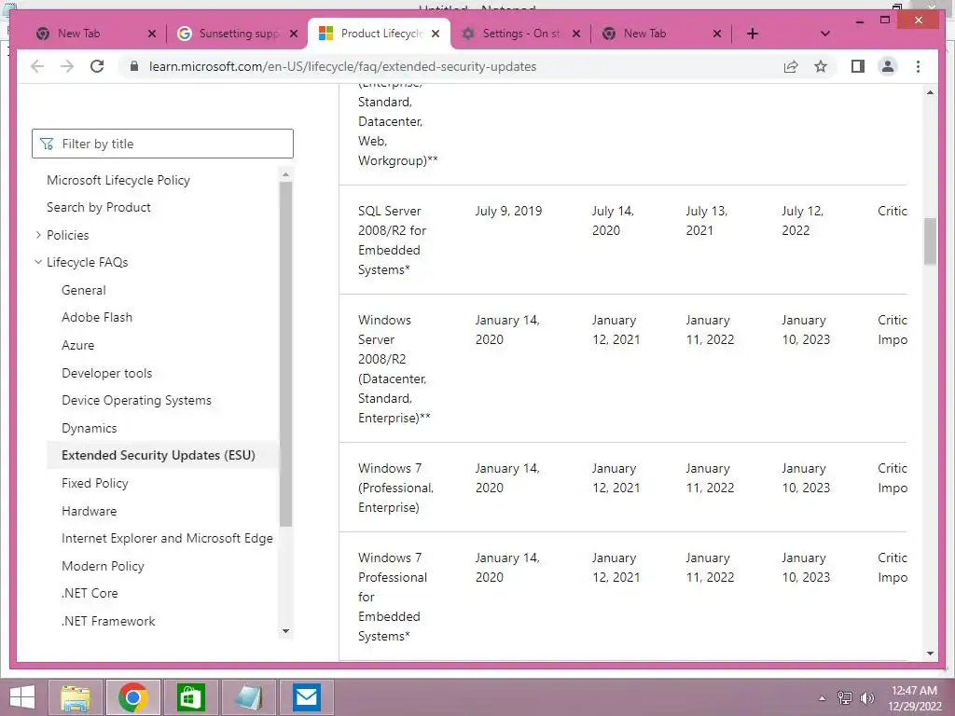Click the address bar URL
Viewport: 955px width, 716px height.
click(x=342, y=66)
